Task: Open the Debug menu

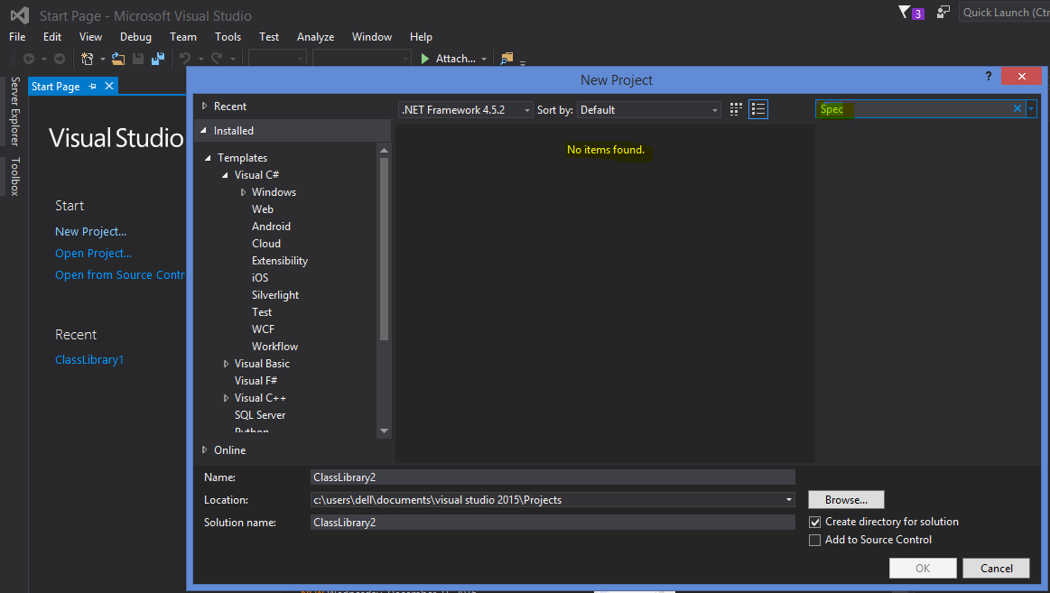Action: [135, 36]
